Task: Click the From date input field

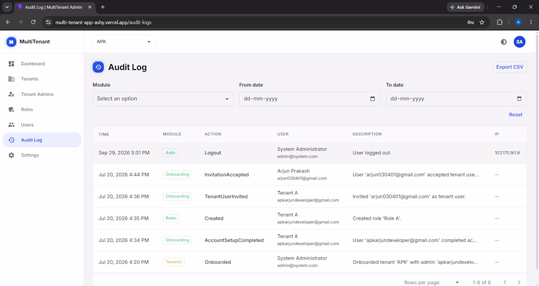Action: pyautogui.click(x=310, y=99)
